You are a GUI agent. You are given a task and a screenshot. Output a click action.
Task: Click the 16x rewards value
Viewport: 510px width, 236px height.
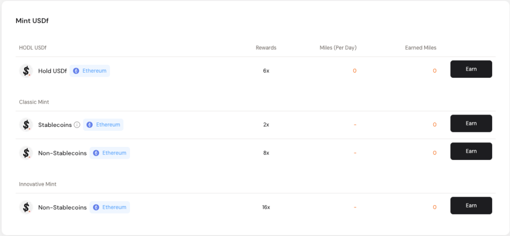(266, 207)
